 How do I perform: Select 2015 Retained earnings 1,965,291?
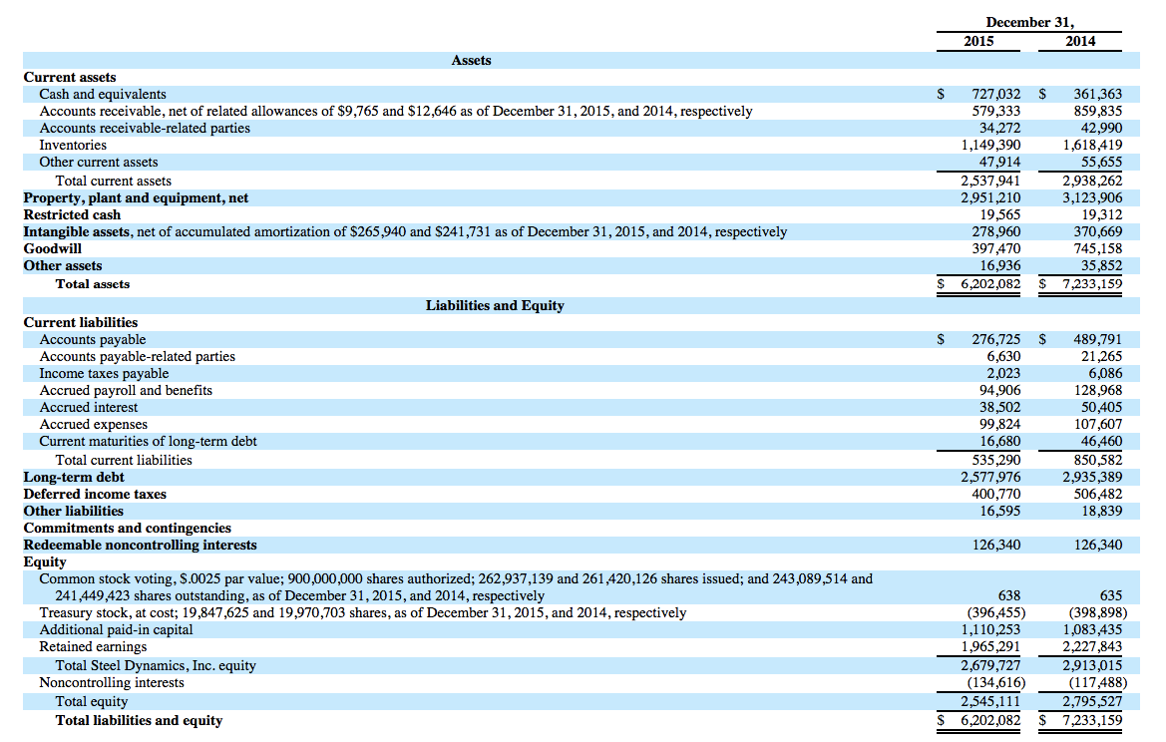(990, 647)
